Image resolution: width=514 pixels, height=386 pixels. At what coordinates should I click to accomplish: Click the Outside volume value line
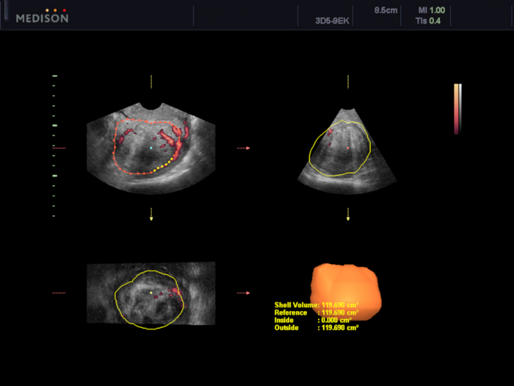(x=316, y=328)
